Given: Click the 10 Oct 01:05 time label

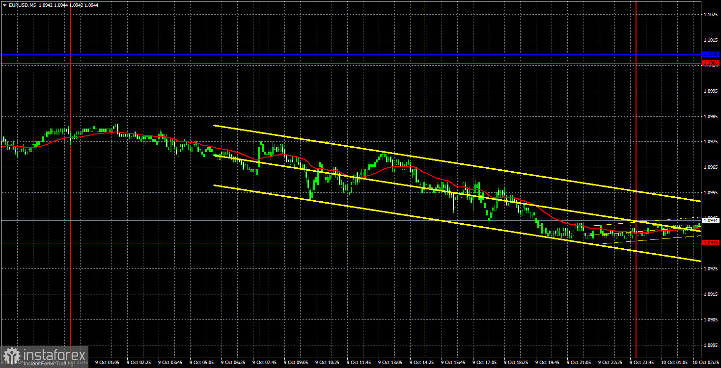Looking at the screenshot, I should tap(673, 363).
